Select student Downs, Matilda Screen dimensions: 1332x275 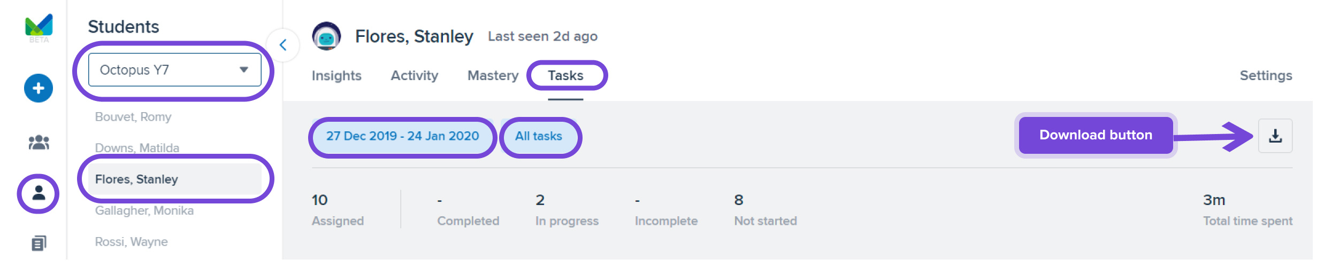click(137, 148)
